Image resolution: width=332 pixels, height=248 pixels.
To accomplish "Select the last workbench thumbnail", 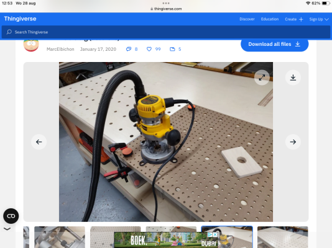I will pyautogui.click(x=283, y=237).
